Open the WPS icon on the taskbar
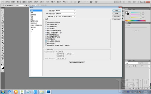Viewport: 151px width, 94px height. 35,92
